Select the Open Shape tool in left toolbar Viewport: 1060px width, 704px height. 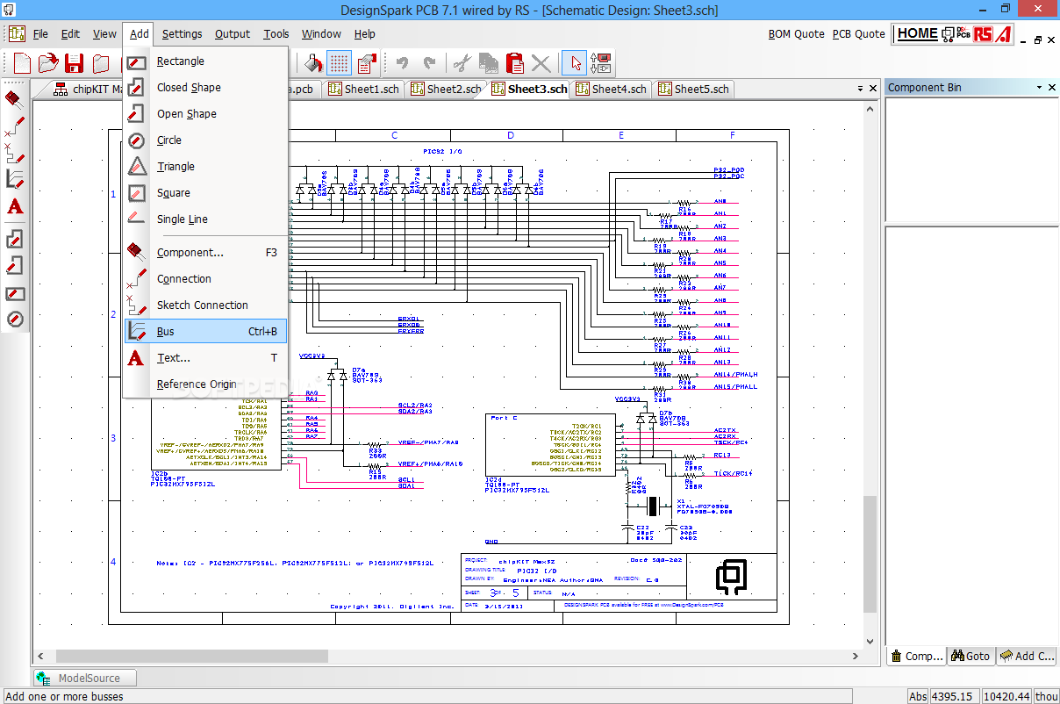(15, 265)
